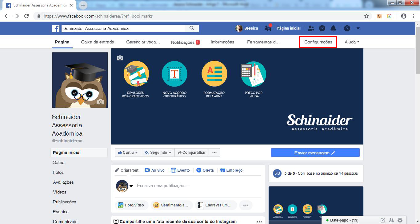Create an Oferta from the composer

coord(205,170)
